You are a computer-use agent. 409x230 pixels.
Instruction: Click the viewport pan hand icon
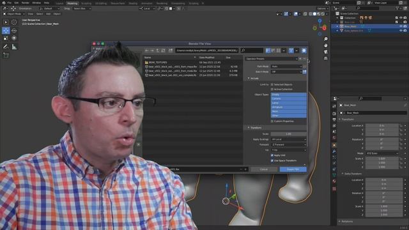click(x=325, y=45)
